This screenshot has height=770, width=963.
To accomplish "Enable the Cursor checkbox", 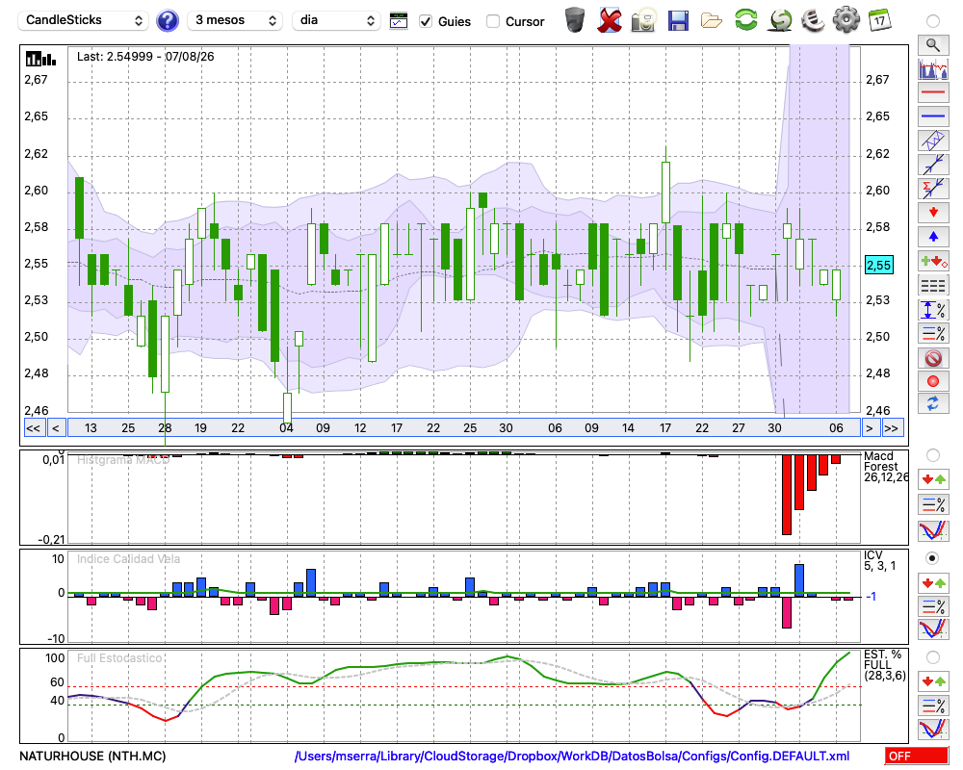I will pos(492,21).
